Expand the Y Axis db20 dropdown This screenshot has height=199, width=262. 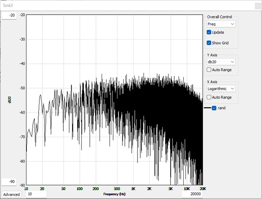(221, 62)
